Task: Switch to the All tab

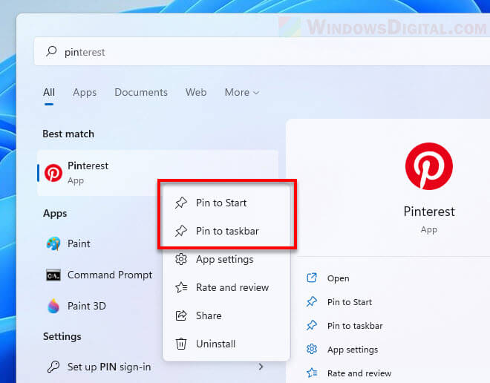Action: (x=49, y=93)
